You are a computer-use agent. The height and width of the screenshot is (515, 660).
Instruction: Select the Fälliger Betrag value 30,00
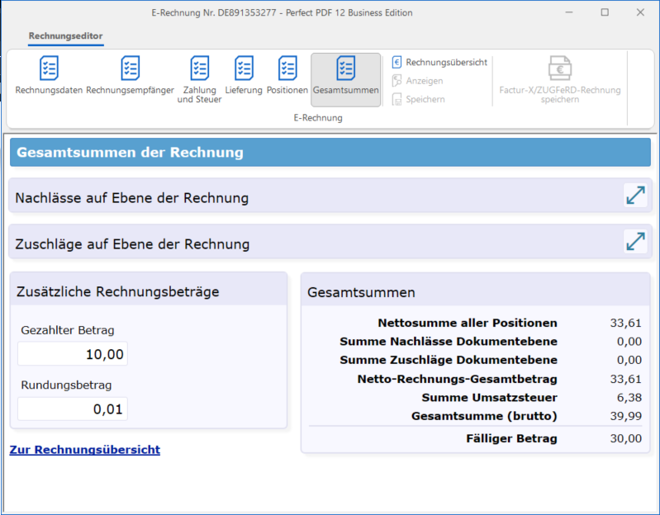627,438
